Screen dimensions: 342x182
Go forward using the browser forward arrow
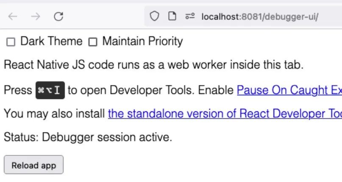tap(36, 17)
